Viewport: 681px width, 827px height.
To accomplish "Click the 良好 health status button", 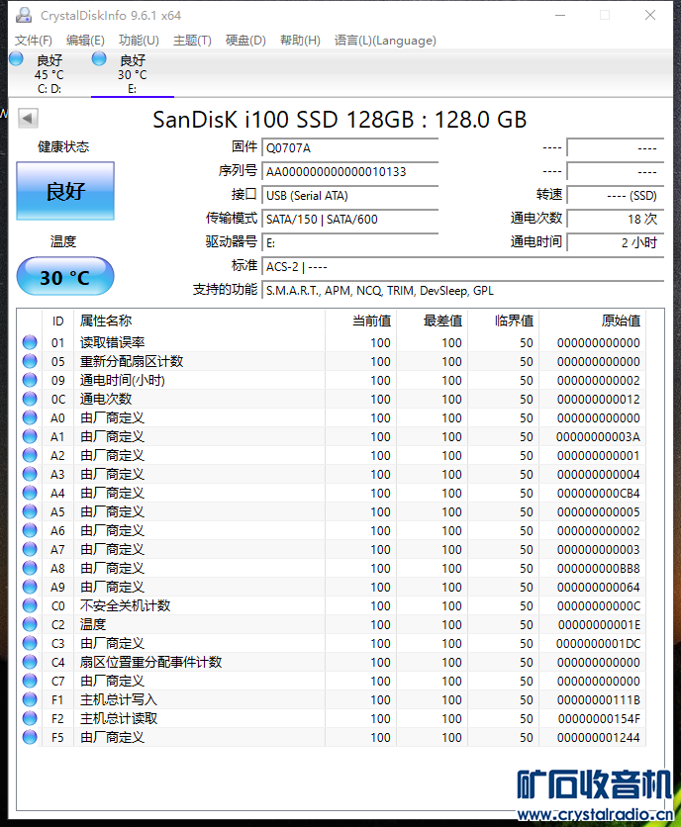I will [65, 191].
